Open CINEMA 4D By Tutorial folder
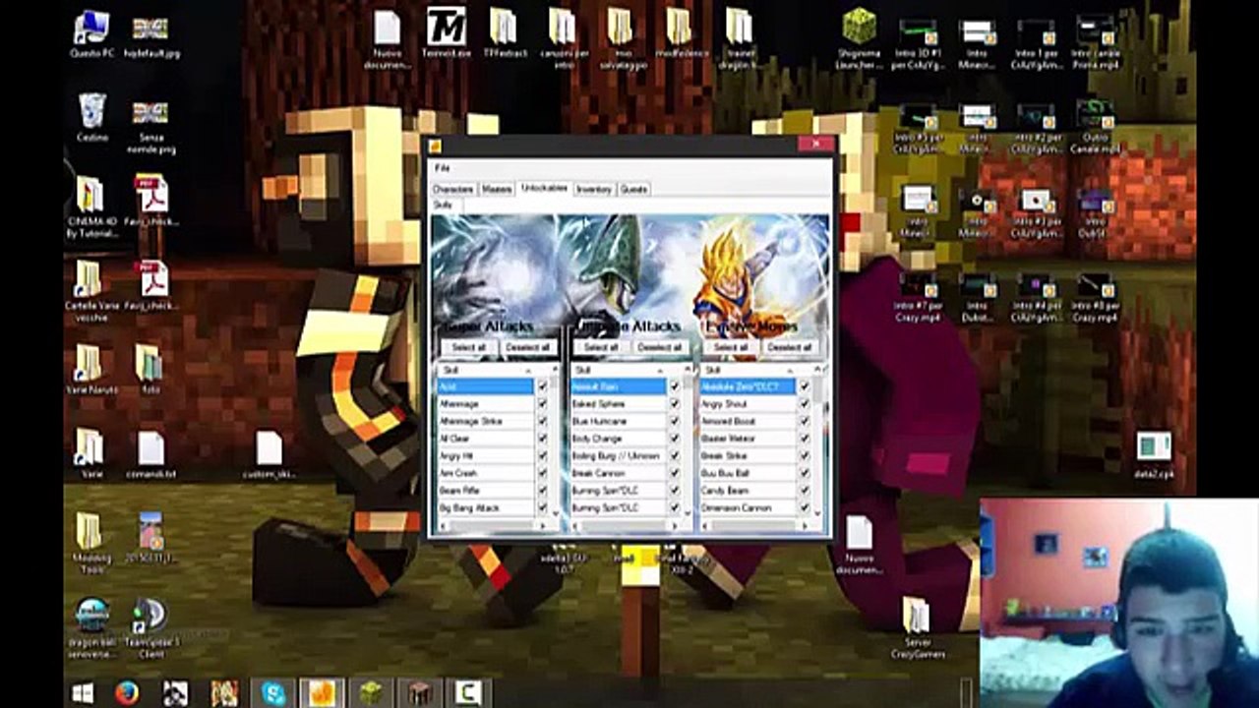1259x708 pixels. pyautogui.click(x=91, y=206)
